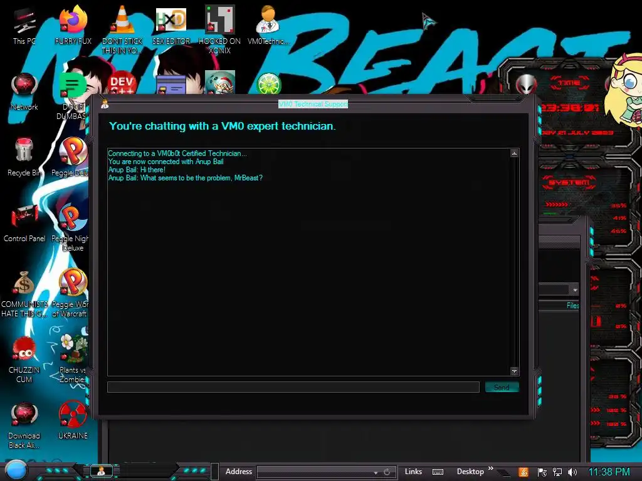Open the Java orange tray icon
Image resolution: width=642 pixels, height=481 pixels.
click(x=524, y=472)
